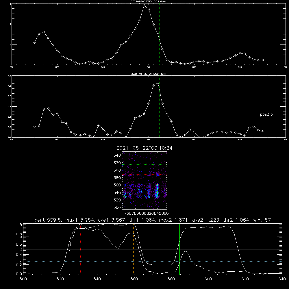
Task: Click 'max2 1.871' in the stats line
Action: click(173, 220)
